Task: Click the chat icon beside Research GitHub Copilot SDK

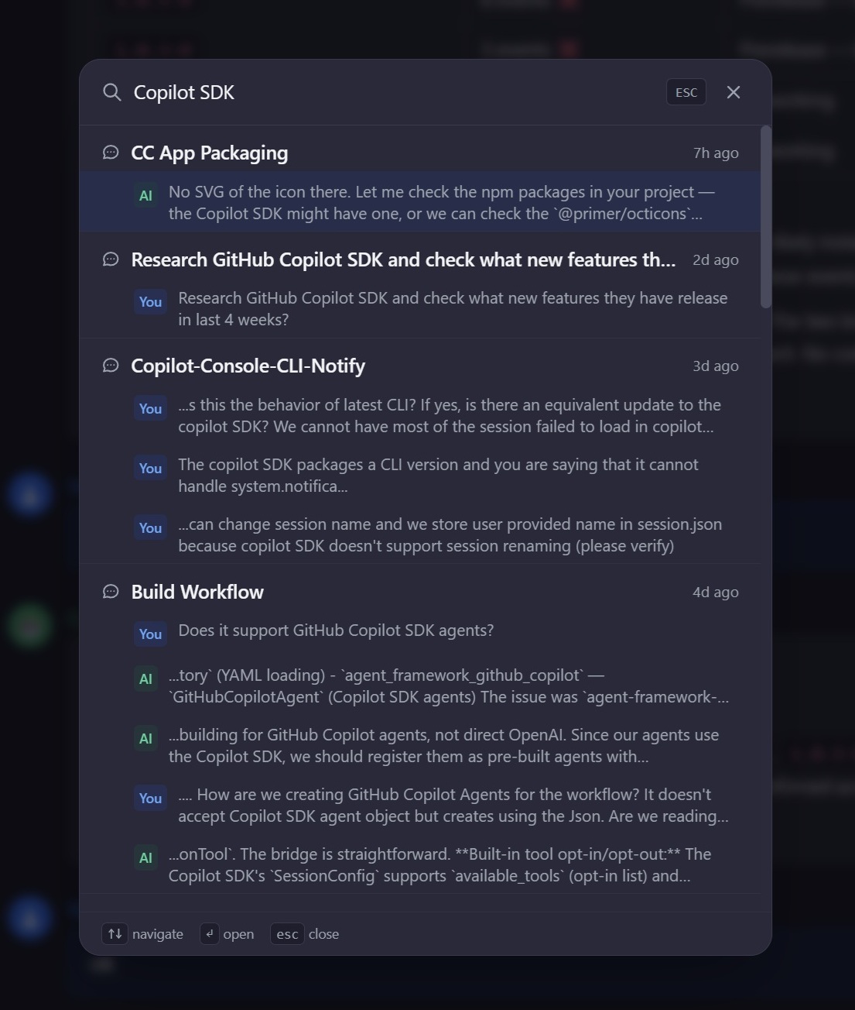Action: pyautogui.click(x=111, y=259)
